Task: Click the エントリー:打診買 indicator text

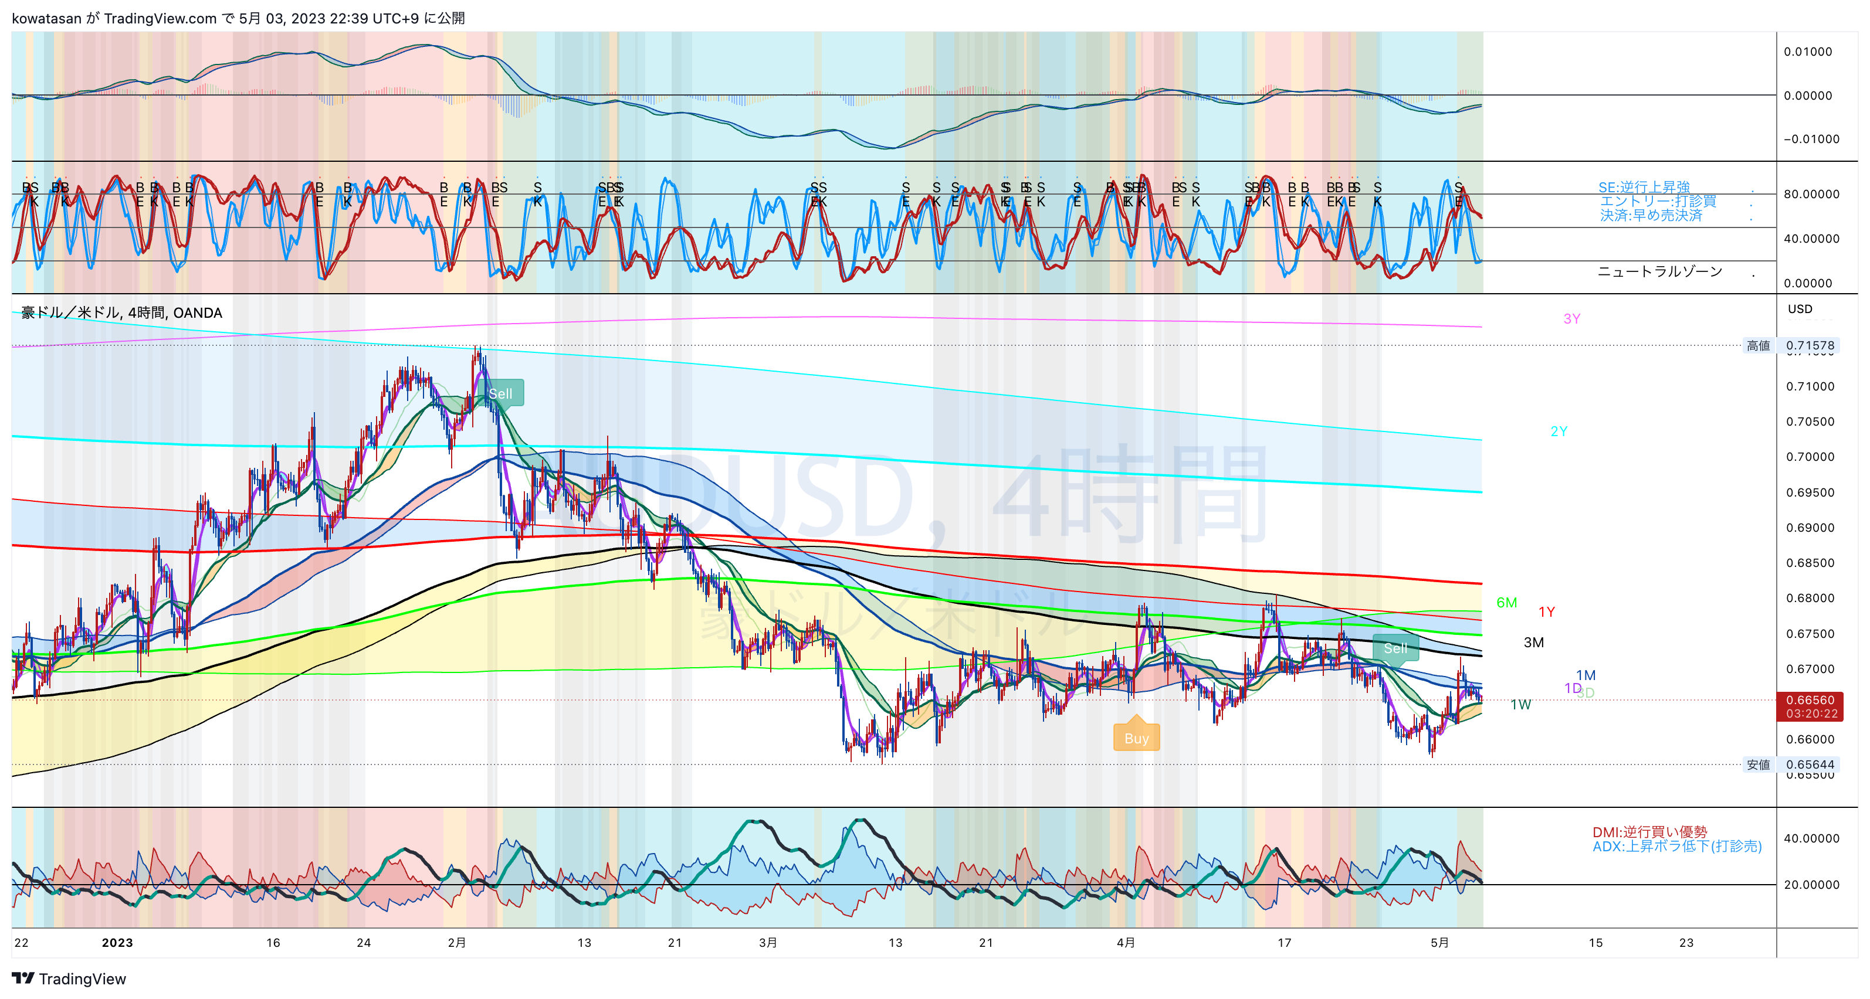Action: click(x=1658, y=201)
